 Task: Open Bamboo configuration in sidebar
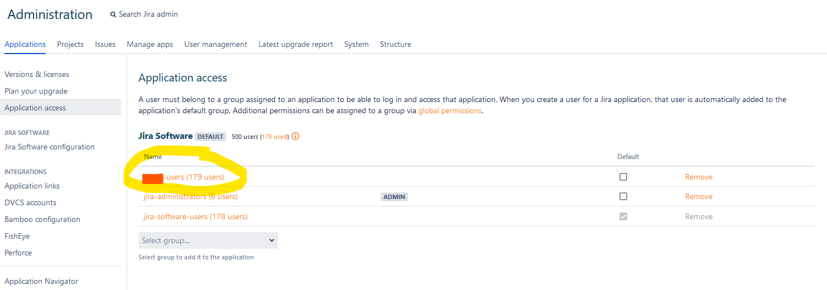tap(42, 219)
